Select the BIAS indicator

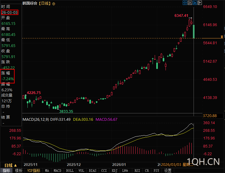[92, 171]
